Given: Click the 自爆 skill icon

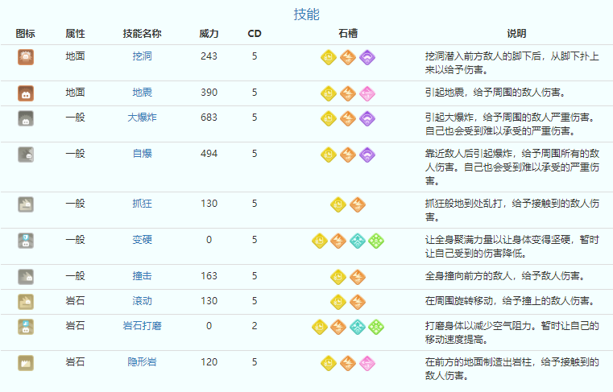Looking at the screenshot, I should click(x=25, y=154).
